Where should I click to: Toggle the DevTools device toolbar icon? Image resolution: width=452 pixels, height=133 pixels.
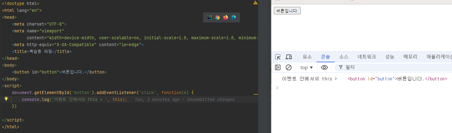click(x=289, y=57)
